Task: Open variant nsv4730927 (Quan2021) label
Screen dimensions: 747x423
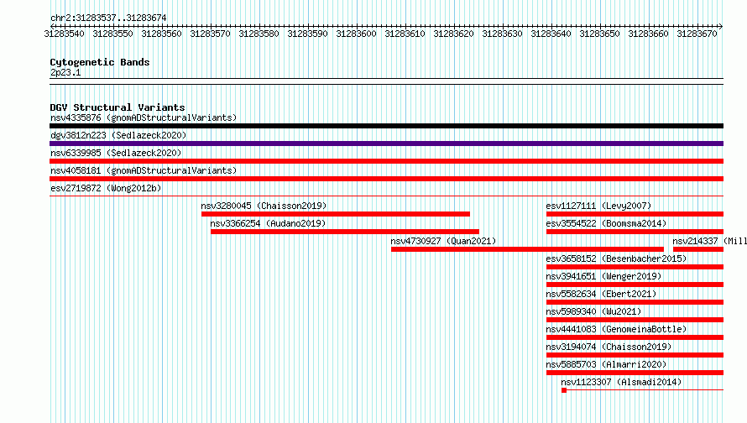Action: 443,241
